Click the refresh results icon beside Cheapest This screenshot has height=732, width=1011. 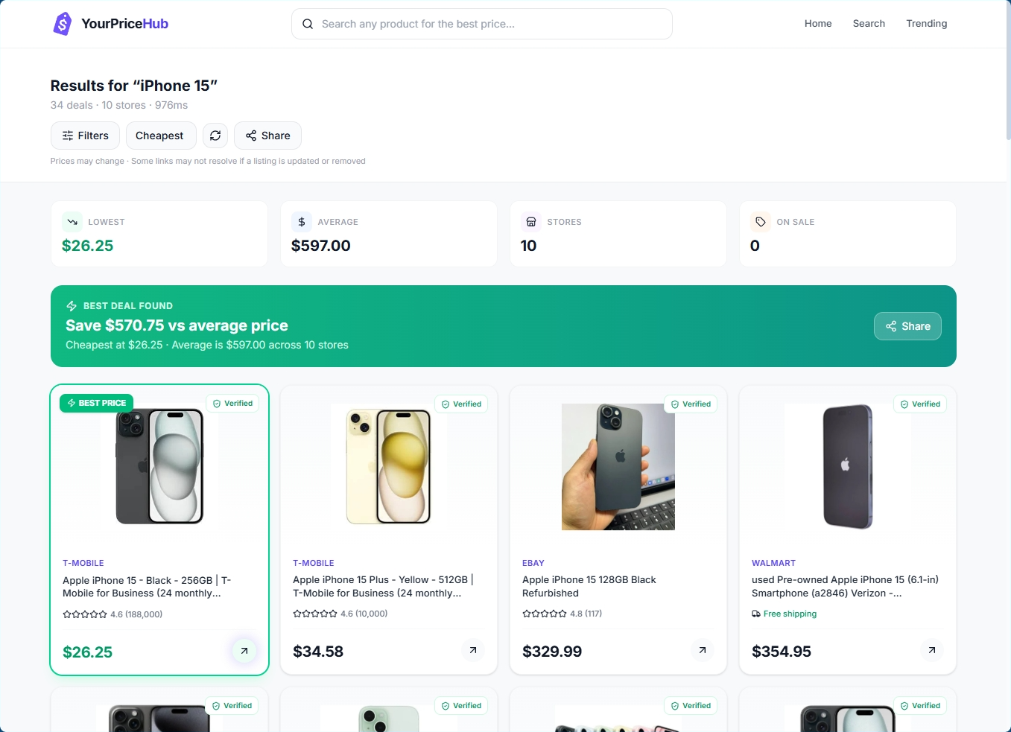coord(215,136)
